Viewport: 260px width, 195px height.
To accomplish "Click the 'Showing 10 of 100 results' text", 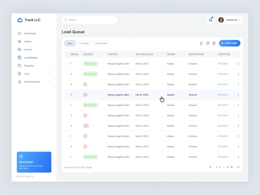I will 78,167.
